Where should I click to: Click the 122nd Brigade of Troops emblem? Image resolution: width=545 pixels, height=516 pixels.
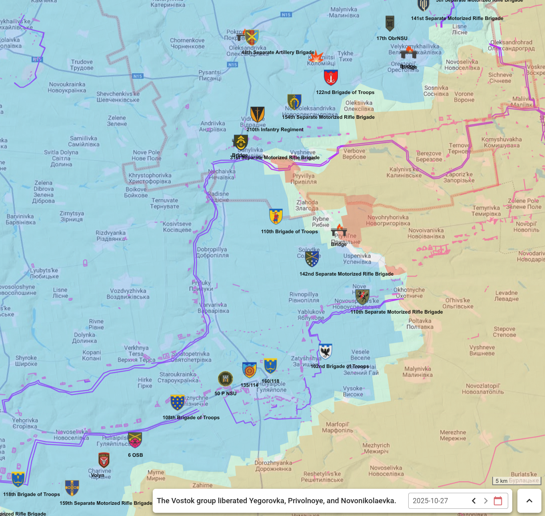point(331,78)
